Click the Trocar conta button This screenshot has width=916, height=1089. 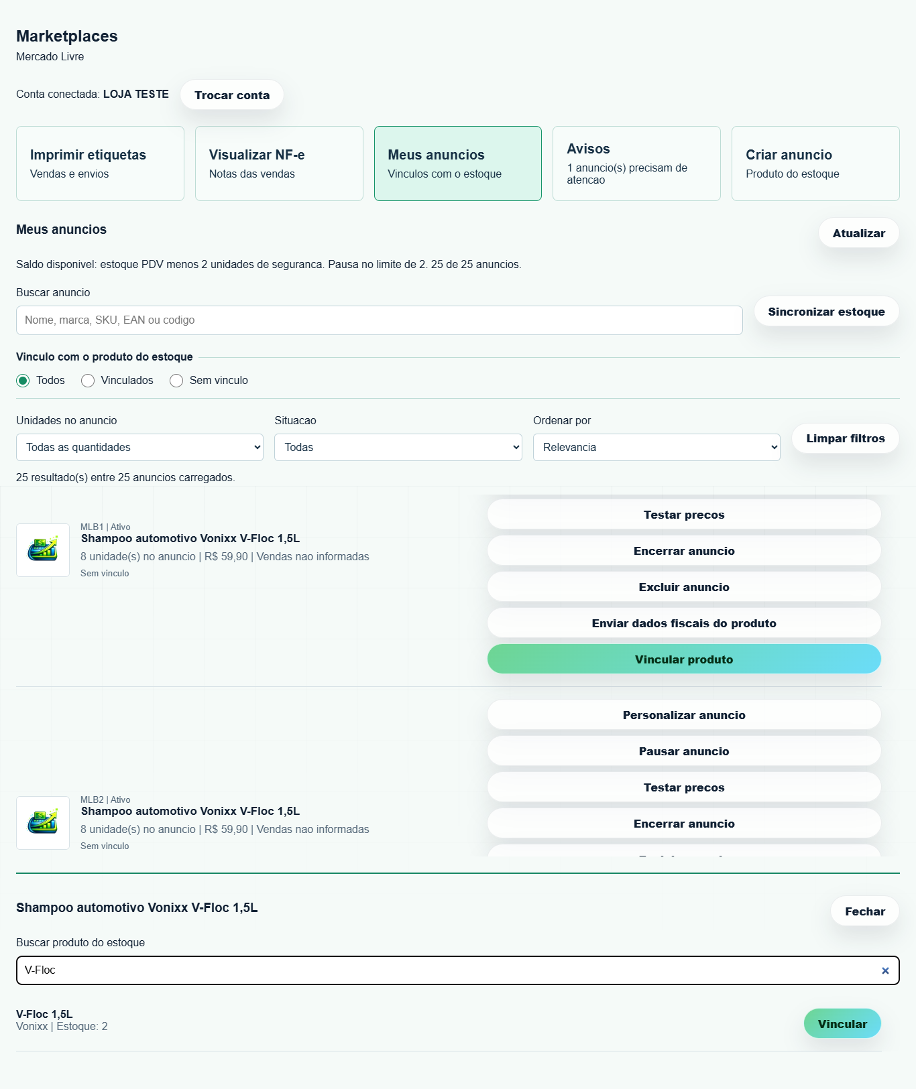232,95
